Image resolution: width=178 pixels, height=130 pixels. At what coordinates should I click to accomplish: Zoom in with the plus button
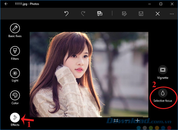click(137, 120)
